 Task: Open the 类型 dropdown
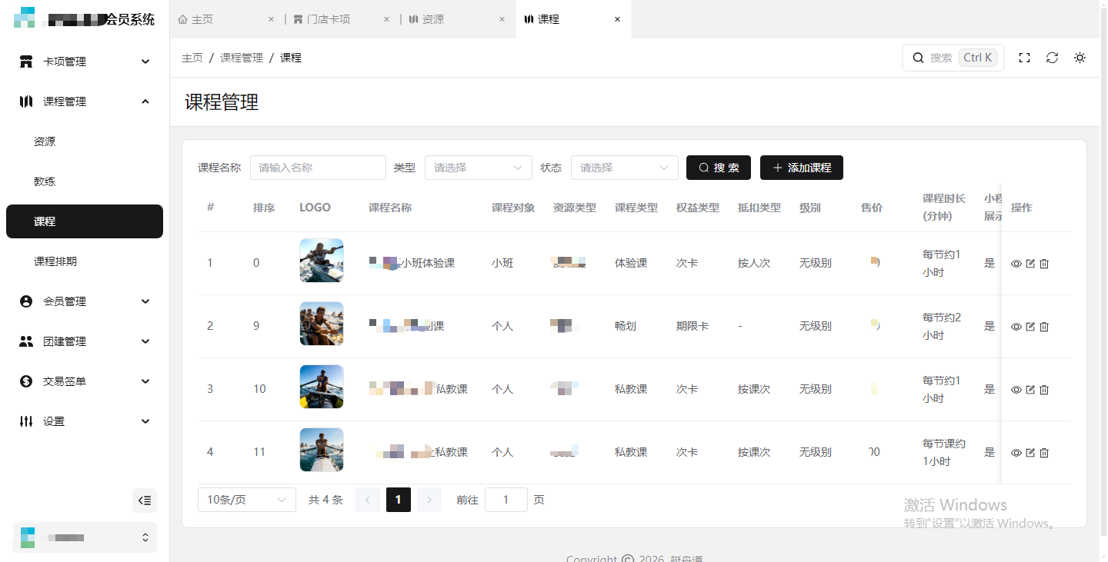[478, 168]
